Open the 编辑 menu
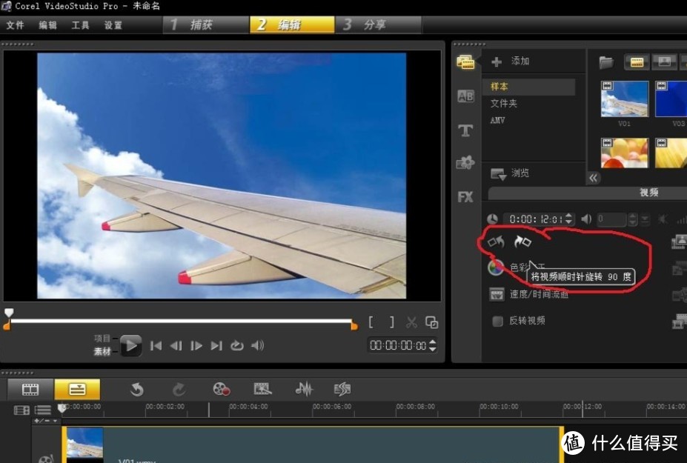 (x=47, y=25)
